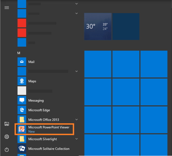
Task: Expand the Microsoft Office 2013 folder chevron
Action: click(77, 119)
